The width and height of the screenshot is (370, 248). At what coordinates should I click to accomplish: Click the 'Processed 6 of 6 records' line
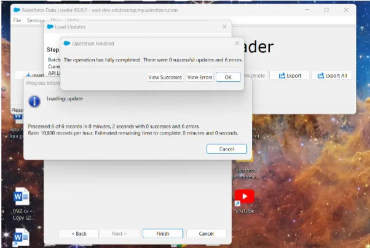pos(114,126)
